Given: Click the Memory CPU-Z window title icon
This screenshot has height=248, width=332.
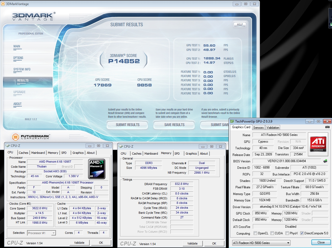Looking at the screenshot, I should click(121, 147).
